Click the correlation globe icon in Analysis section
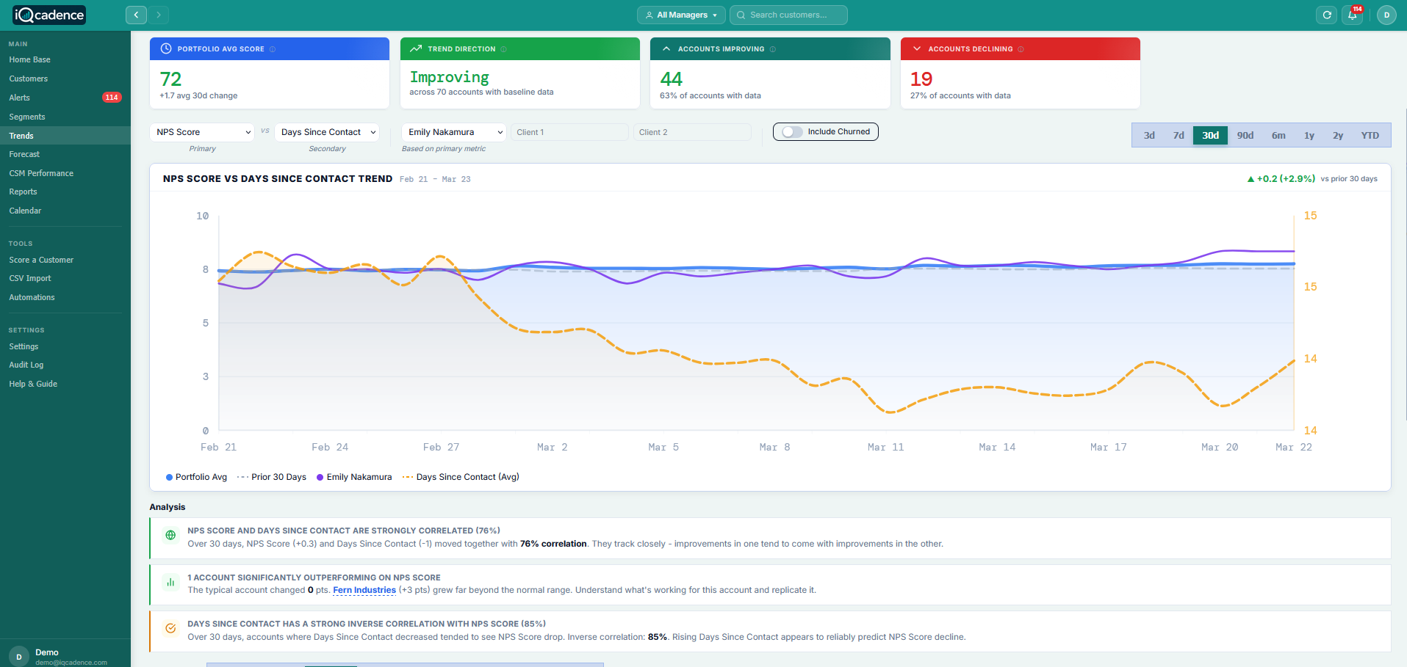This screenshot has height=667, width=1407. point(170,535)
